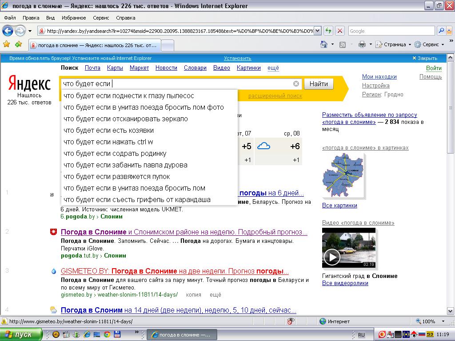
Task: Open the Windows пуск Start button
Action: coord(21,335)
